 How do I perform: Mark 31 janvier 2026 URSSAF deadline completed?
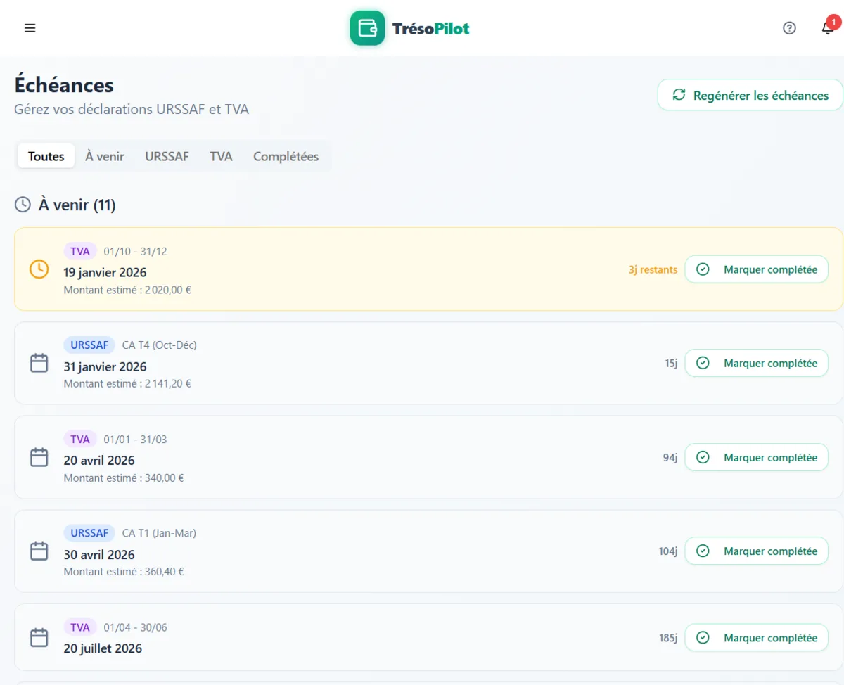[x=756, y=363]
